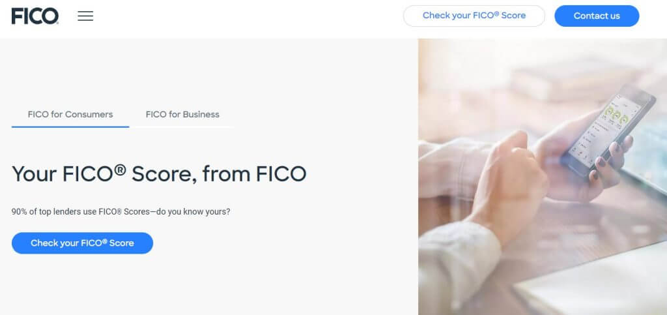Click the grey underline beneath FICO for Business
The width and height of the screenshot is (667, 315).
[182, 127]
